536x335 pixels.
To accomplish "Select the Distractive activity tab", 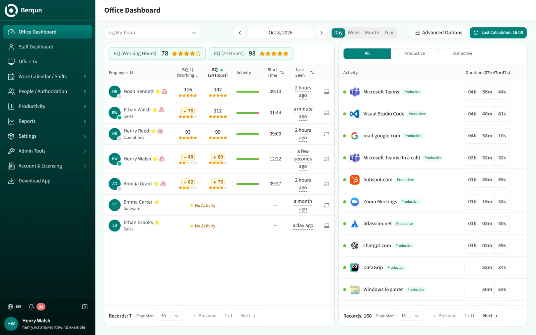I will pos(462,53).
